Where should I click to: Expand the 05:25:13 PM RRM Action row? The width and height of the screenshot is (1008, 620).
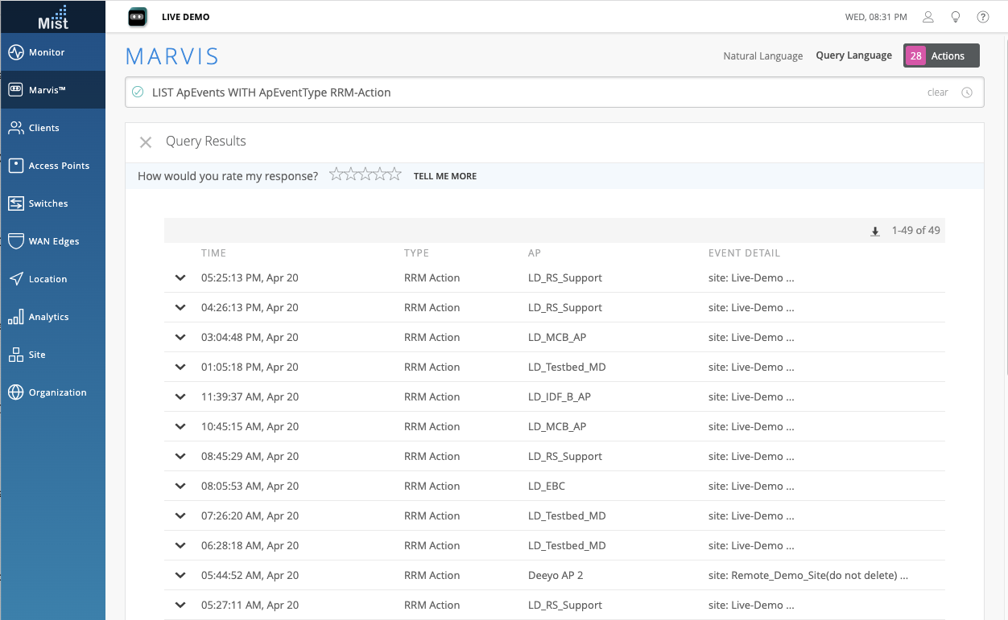pyautogui.click(x=180, y=278)
